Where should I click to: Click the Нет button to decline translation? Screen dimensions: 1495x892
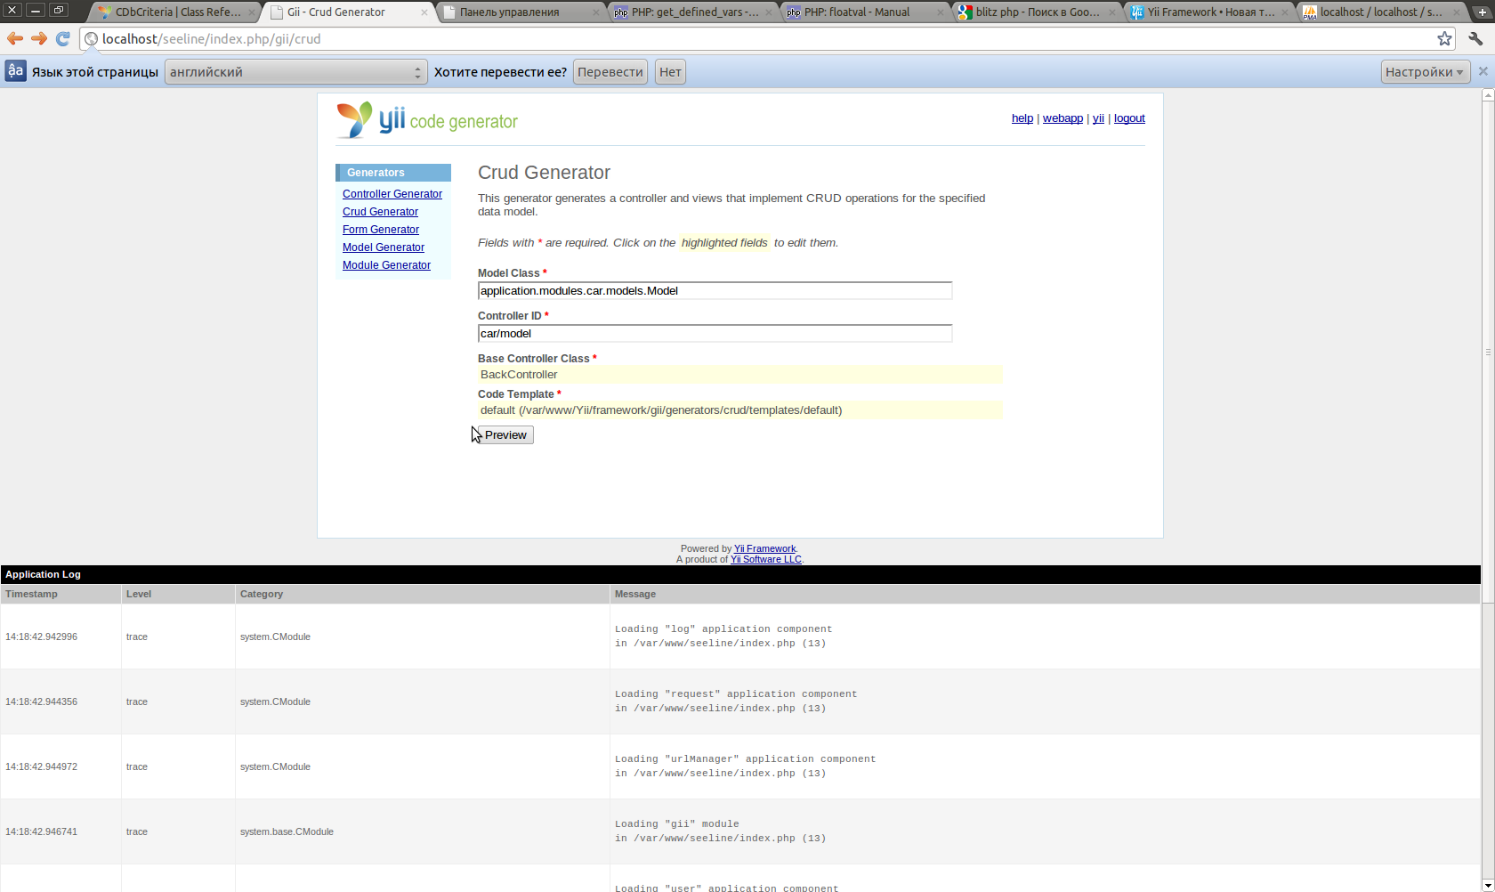click(x=670, y=72)
